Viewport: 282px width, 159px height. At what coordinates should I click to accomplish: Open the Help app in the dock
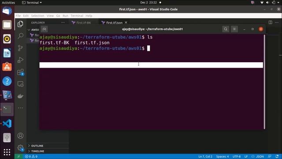point(7,81)
